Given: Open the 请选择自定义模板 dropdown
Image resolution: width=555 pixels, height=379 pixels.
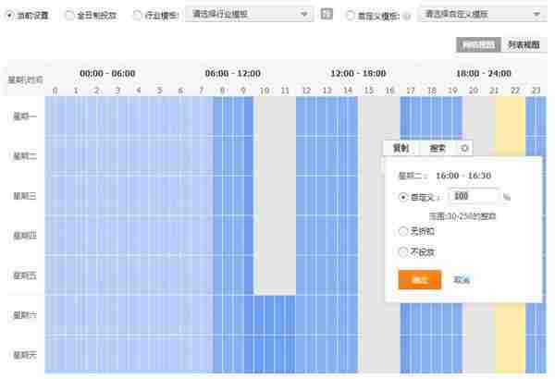Looking at the screenshot, I should 481,15.
